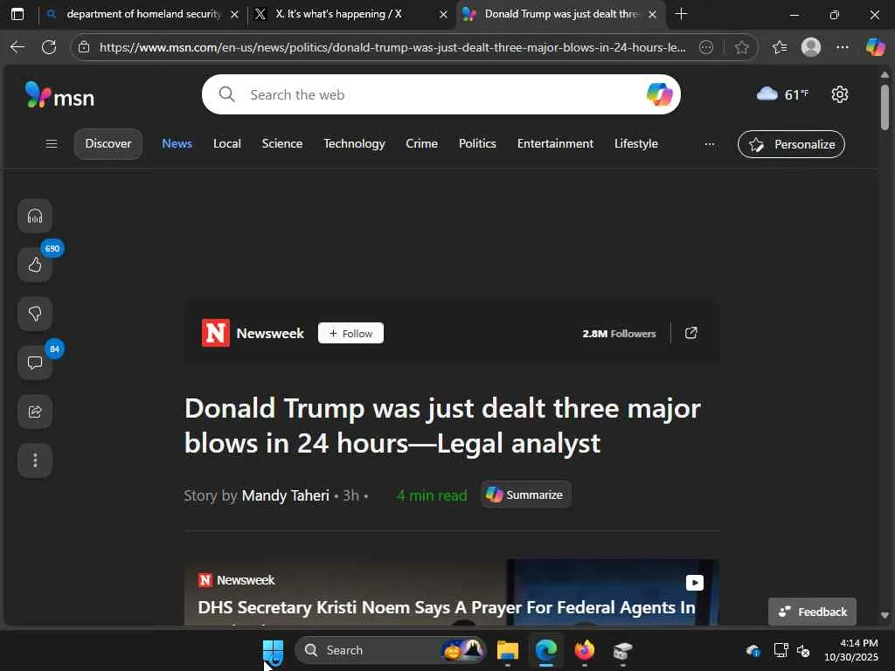The image size is (895, 671).
Task: Click the browser back arrow
Action: pos(17,47)
